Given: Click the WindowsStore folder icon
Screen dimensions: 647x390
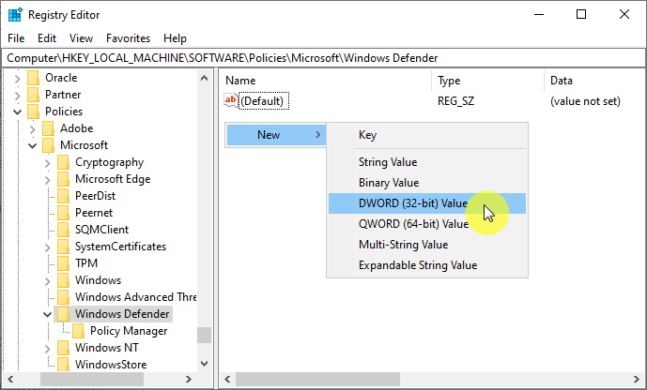Looking at the screenshot, I should click(x=63, y=365).
